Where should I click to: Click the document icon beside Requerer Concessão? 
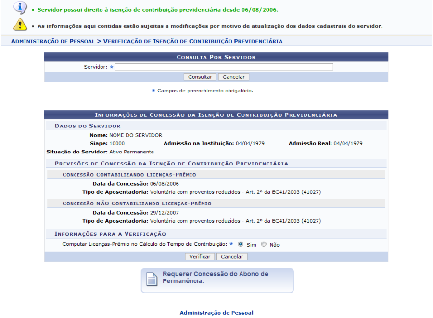tap(152, 279)
